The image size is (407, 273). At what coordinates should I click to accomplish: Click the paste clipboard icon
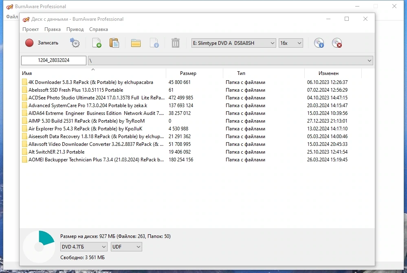[114, 43]
